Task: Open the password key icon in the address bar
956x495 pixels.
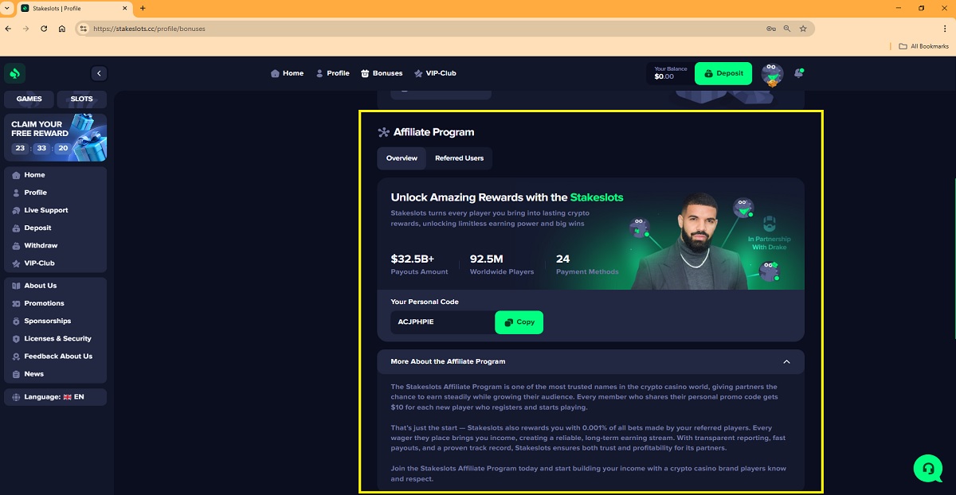Action: click(771, 29)
